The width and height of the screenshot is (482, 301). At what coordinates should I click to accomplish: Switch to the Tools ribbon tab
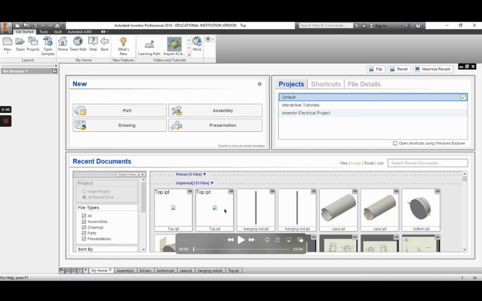tap(44, 32)
